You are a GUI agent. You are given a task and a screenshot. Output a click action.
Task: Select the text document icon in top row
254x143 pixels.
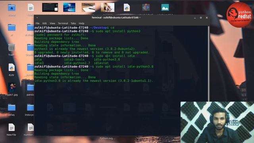pos(31,8)
